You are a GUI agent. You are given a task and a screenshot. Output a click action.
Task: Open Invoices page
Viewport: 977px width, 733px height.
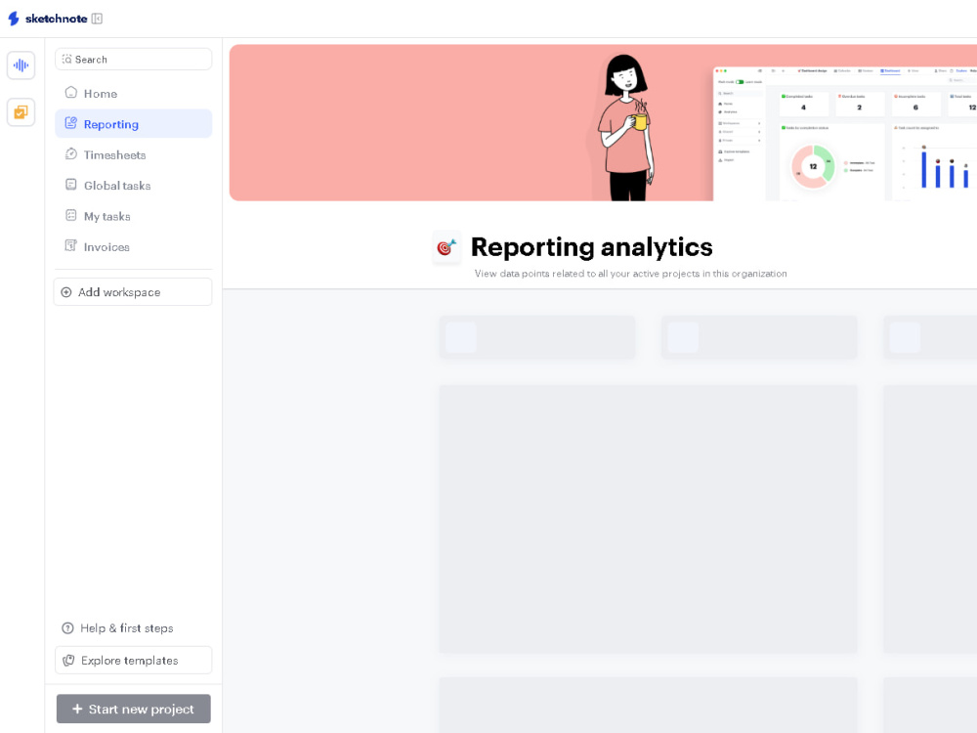(133, 247)
